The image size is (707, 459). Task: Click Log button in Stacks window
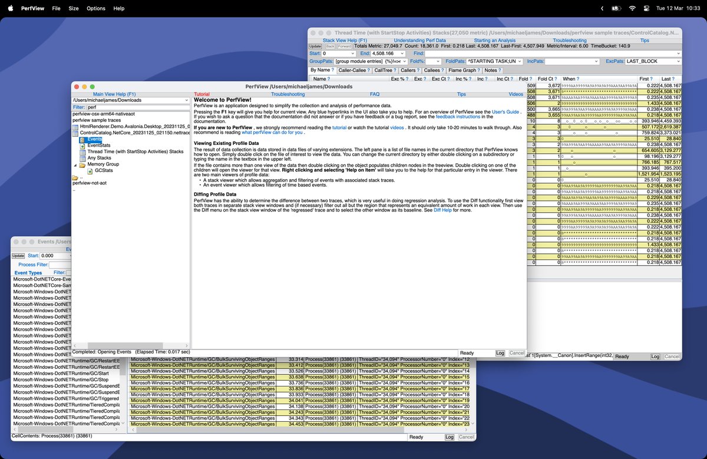(655, 356)
